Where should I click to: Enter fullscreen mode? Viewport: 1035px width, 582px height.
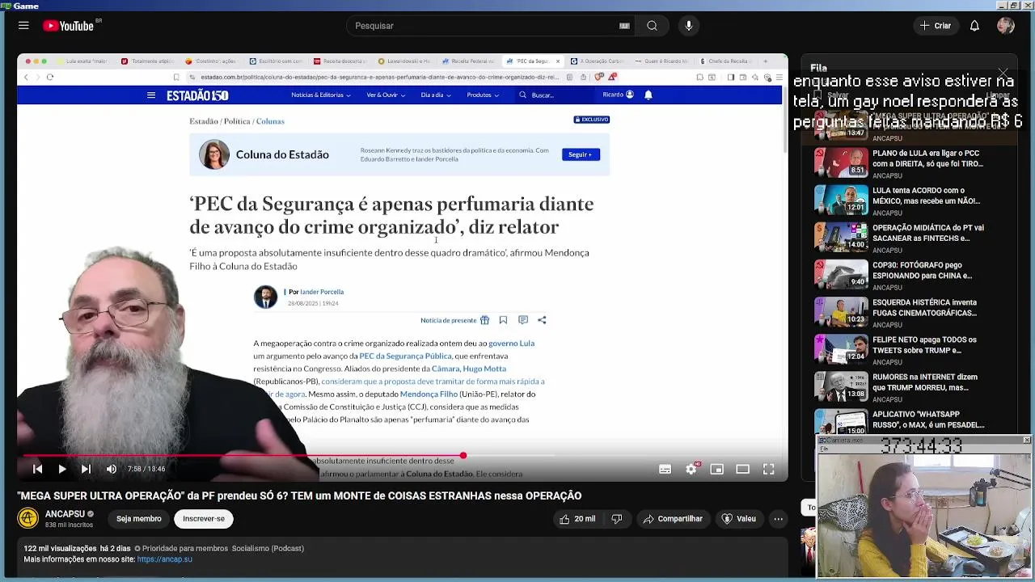tap(769, 469)
